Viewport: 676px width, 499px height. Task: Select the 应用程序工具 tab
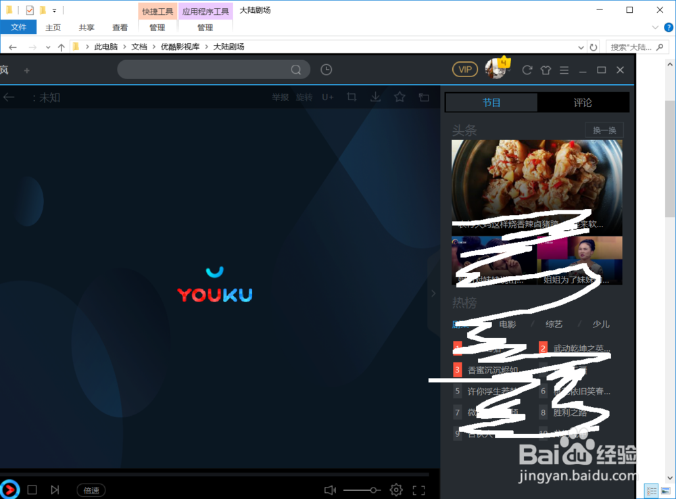pos(206,11)
